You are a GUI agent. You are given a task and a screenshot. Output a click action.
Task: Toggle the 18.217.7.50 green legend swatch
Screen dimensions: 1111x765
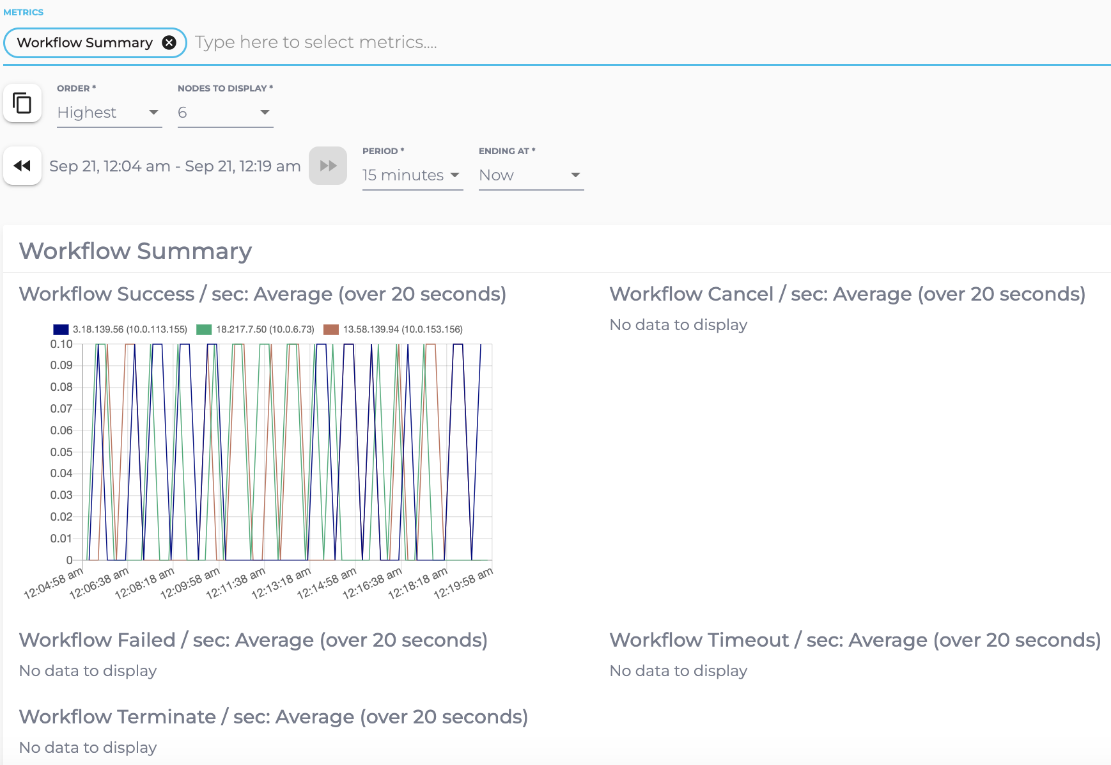(x=204, y=329)
